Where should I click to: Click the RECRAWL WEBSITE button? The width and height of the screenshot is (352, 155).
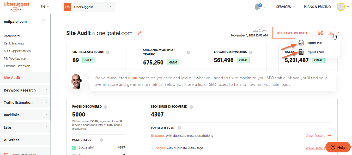click(x=293, y=33)
